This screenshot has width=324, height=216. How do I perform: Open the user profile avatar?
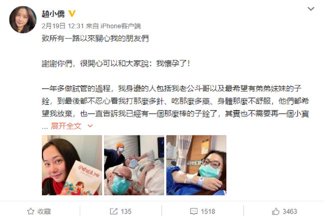22,19
